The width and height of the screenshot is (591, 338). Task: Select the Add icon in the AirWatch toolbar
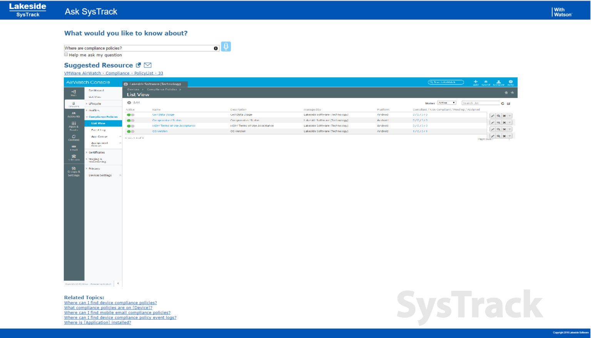click(476, 82)
